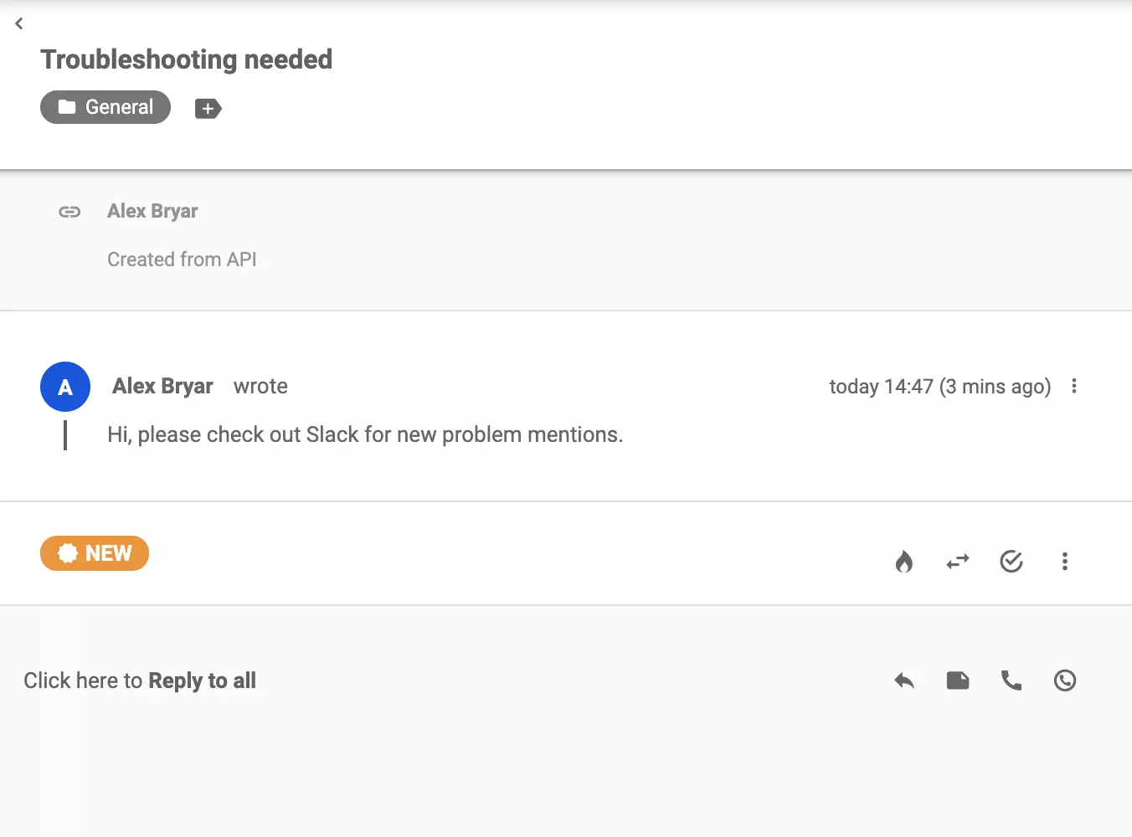The height and width of the screenshot is (837, 1132).
Task: Click Alex Bryar's avatar circle
Action: tap(65, 387)
